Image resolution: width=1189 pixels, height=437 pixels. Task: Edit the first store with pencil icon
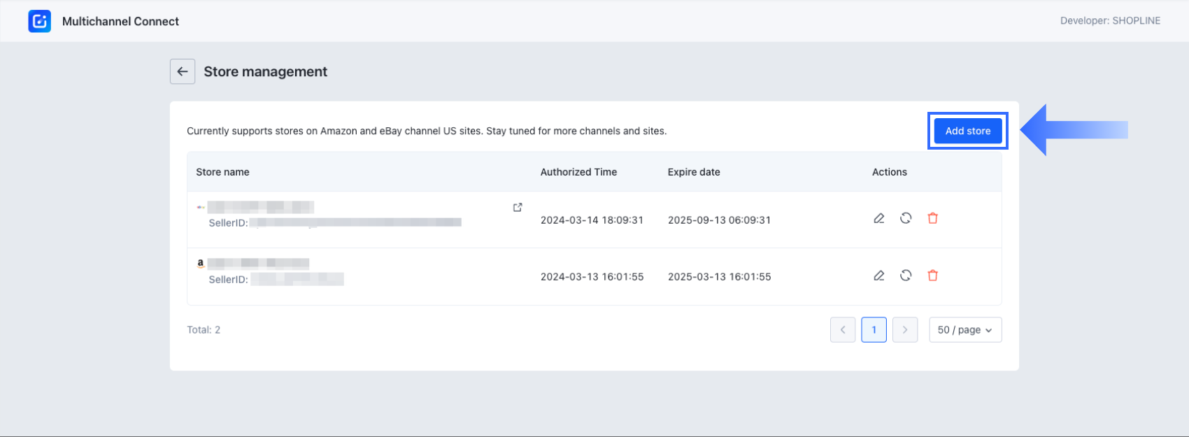click(879, 218)
